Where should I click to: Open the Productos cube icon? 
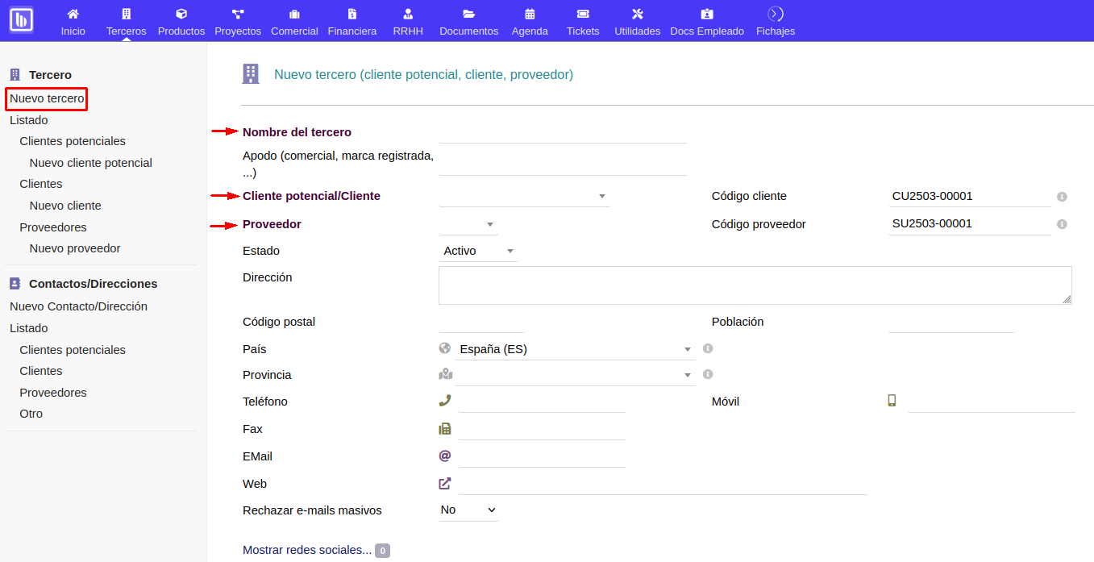coord(181,14)
